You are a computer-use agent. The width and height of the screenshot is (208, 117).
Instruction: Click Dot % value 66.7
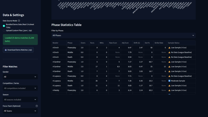[x=150, y=62]
